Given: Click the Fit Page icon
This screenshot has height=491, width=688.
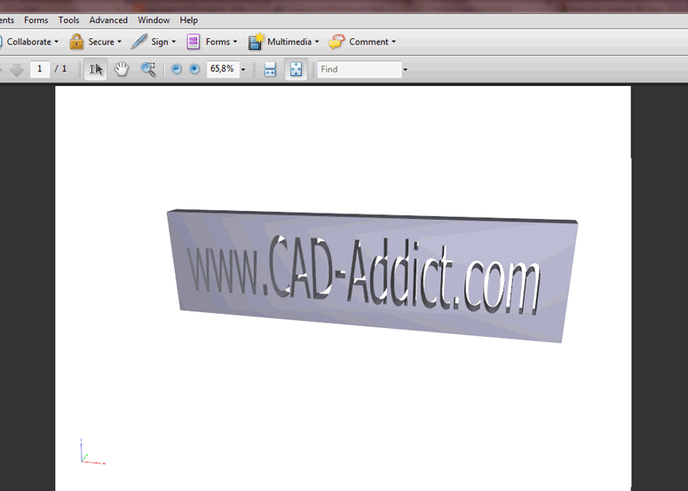Looking at the screenshot, I should coord(297,69).
